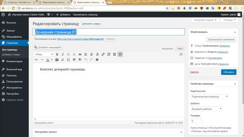The image size is (244, 137).
Task: Click Изменить link next to Видимость
Action: tap(223, 52)
